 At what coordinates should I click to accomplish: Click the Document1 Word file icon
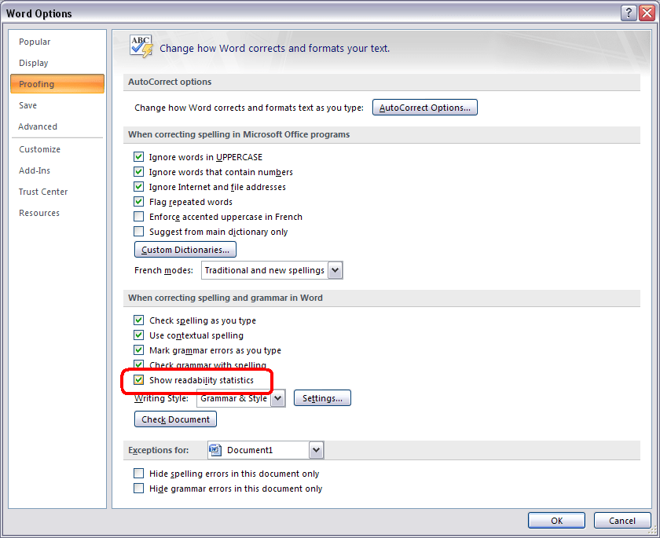[x=215, y=450]
